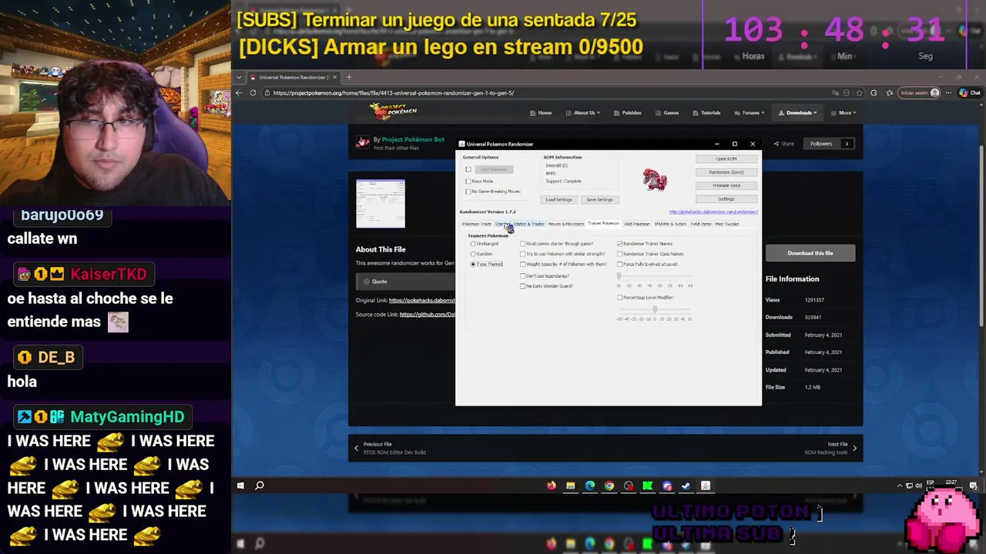Switch to Starters, Statics & Trades tab
The width and height of the screenshot is (986, 554).
pyautogui.click(x=520, y=224)
